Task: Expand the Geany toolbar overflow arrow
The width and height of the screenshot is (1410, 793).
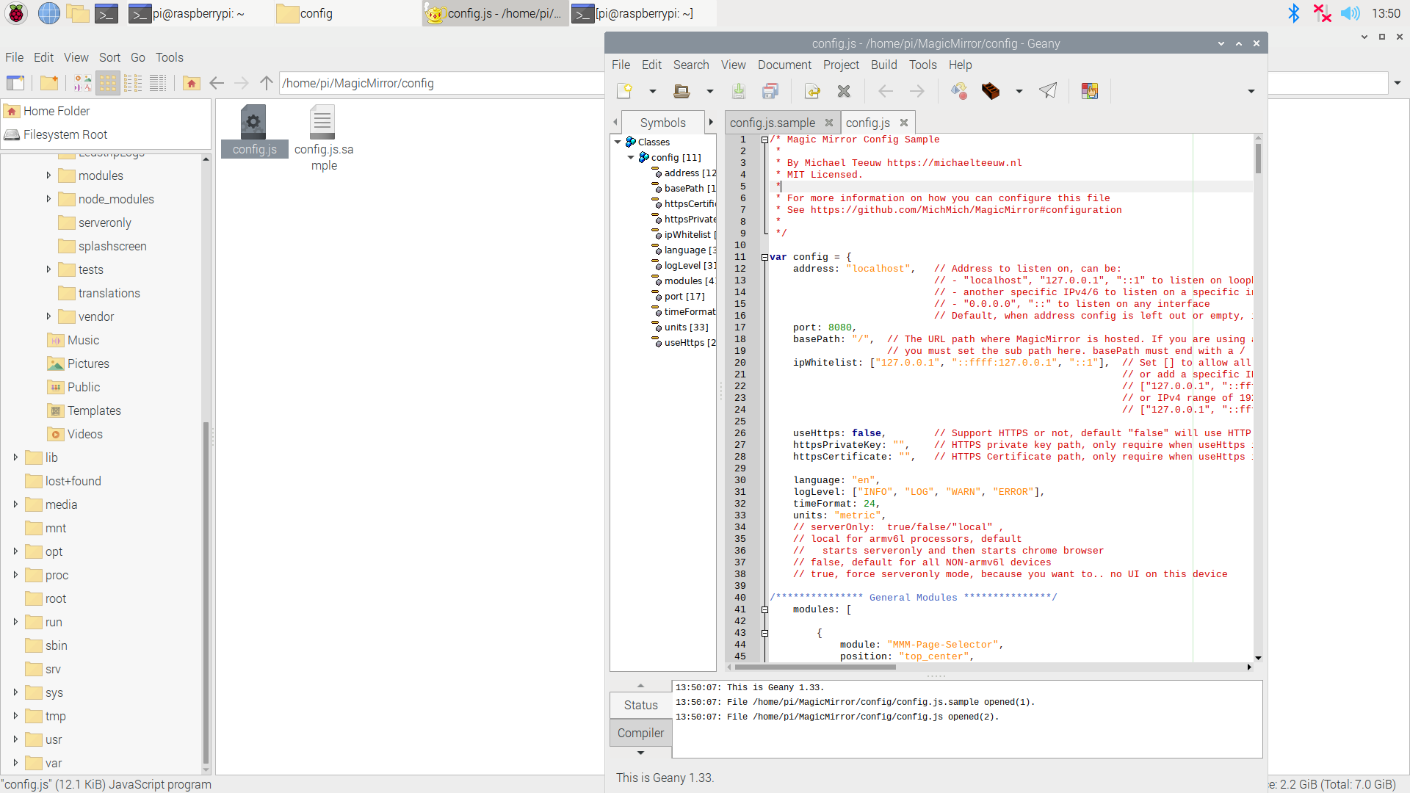Action: (x=1251, y=91)
